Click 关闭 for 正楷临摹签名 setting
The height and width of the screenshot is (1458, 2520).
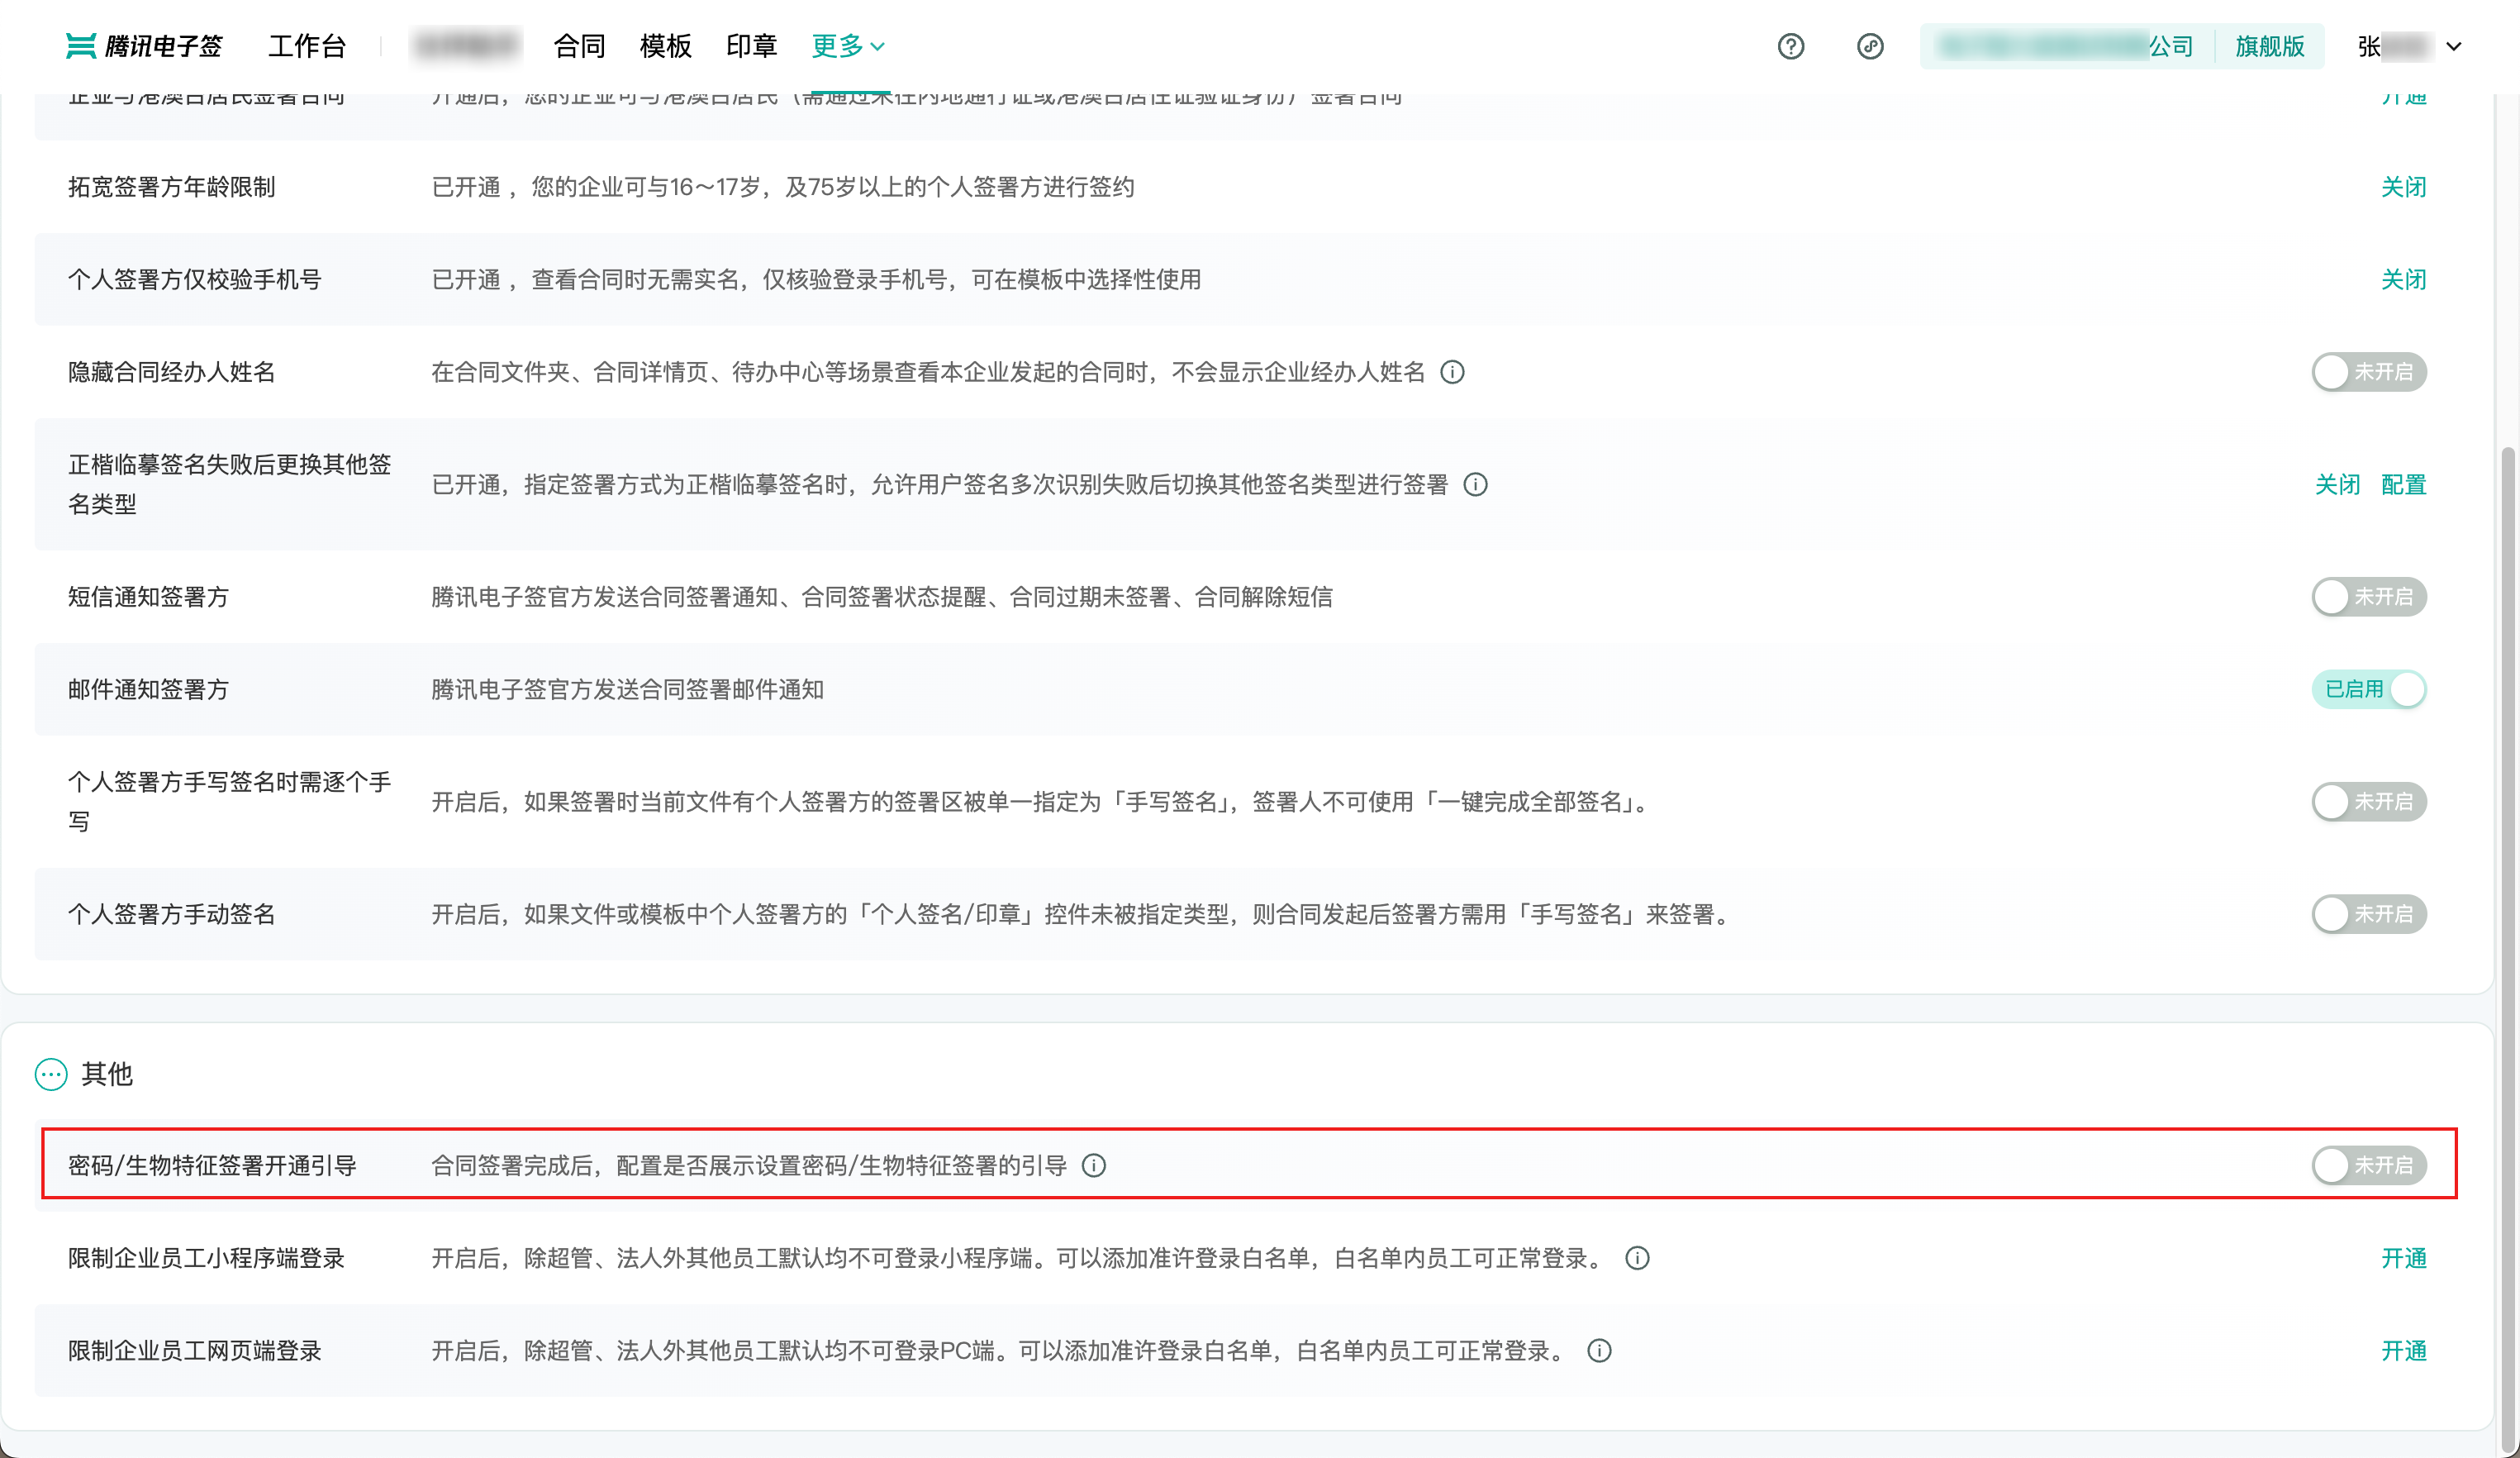click(x=2338, y=484)
